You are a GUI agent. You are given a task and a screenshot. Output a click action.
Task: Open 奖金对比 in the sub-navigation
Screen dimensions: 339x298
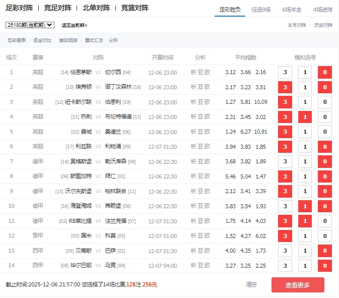(42, 40)
